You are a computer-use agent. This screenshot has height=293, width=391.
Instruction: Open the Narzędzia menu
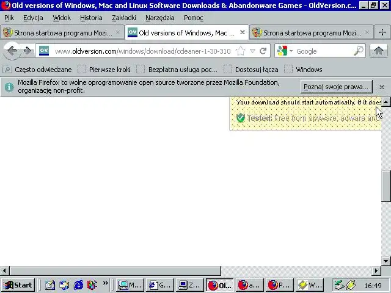[x=160, y=18]
